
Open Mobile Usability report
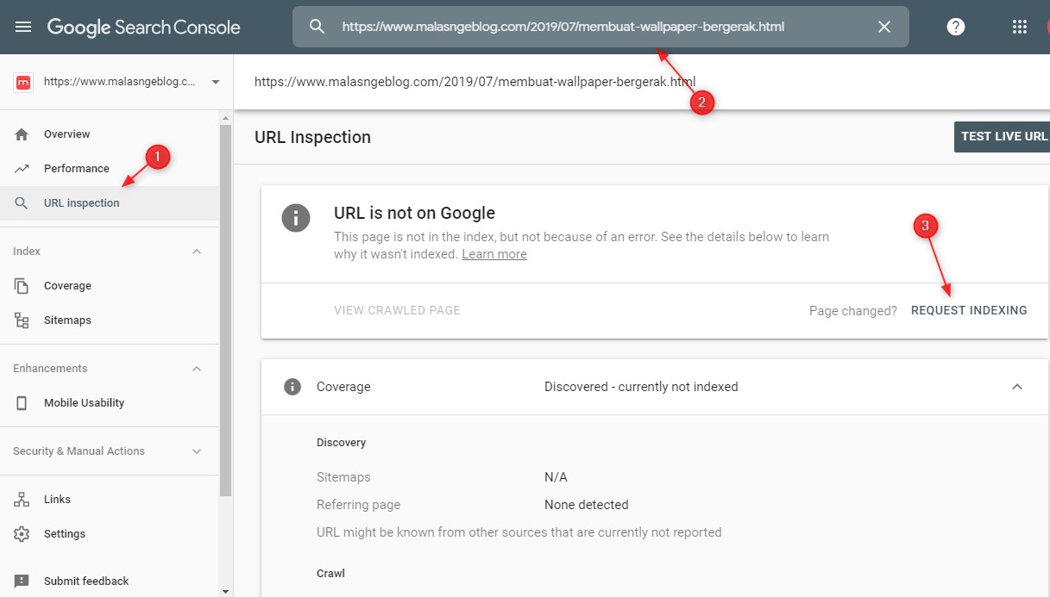(x=109, y=403)
